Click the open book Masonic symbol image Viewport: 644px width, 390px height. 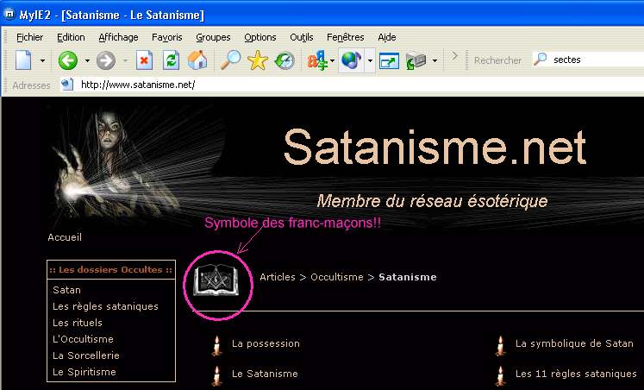[216, 280]
